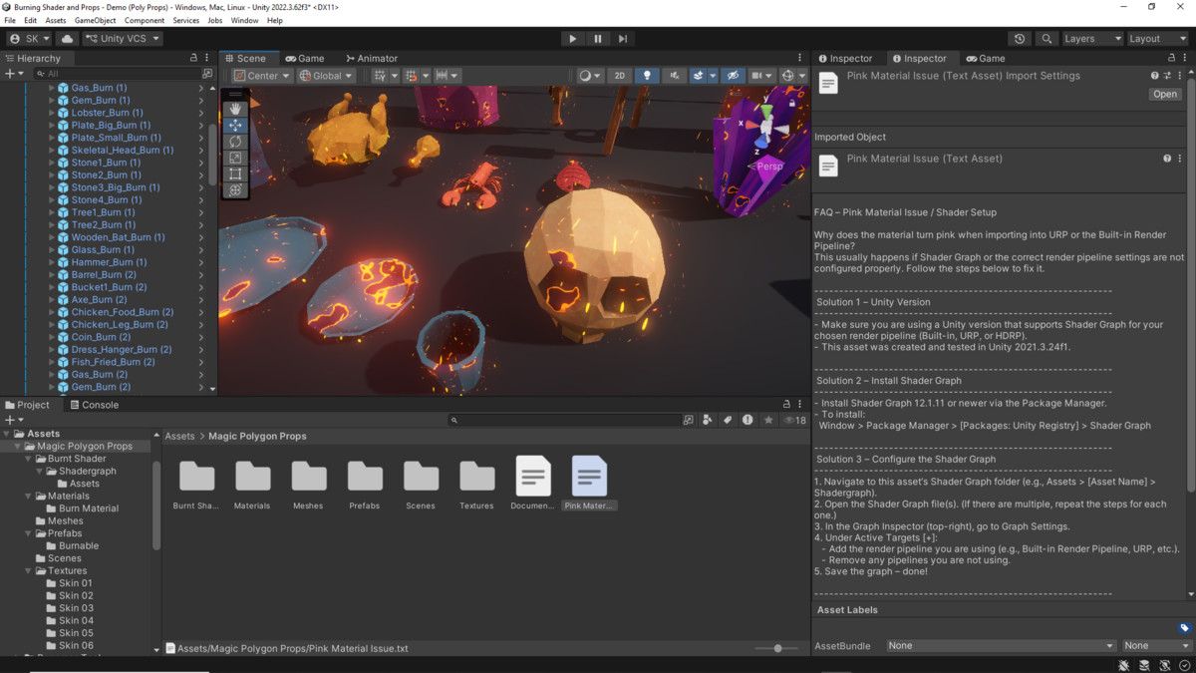
Task: Click the cloud services icon
Action: (x=68, y=39)
